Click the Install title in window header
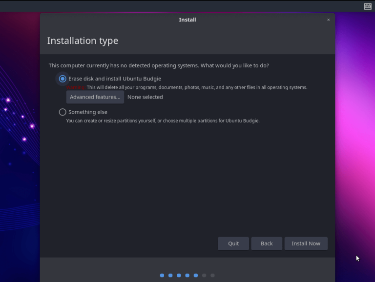Screen dimensions: 375x282 (x=187, y=20)
